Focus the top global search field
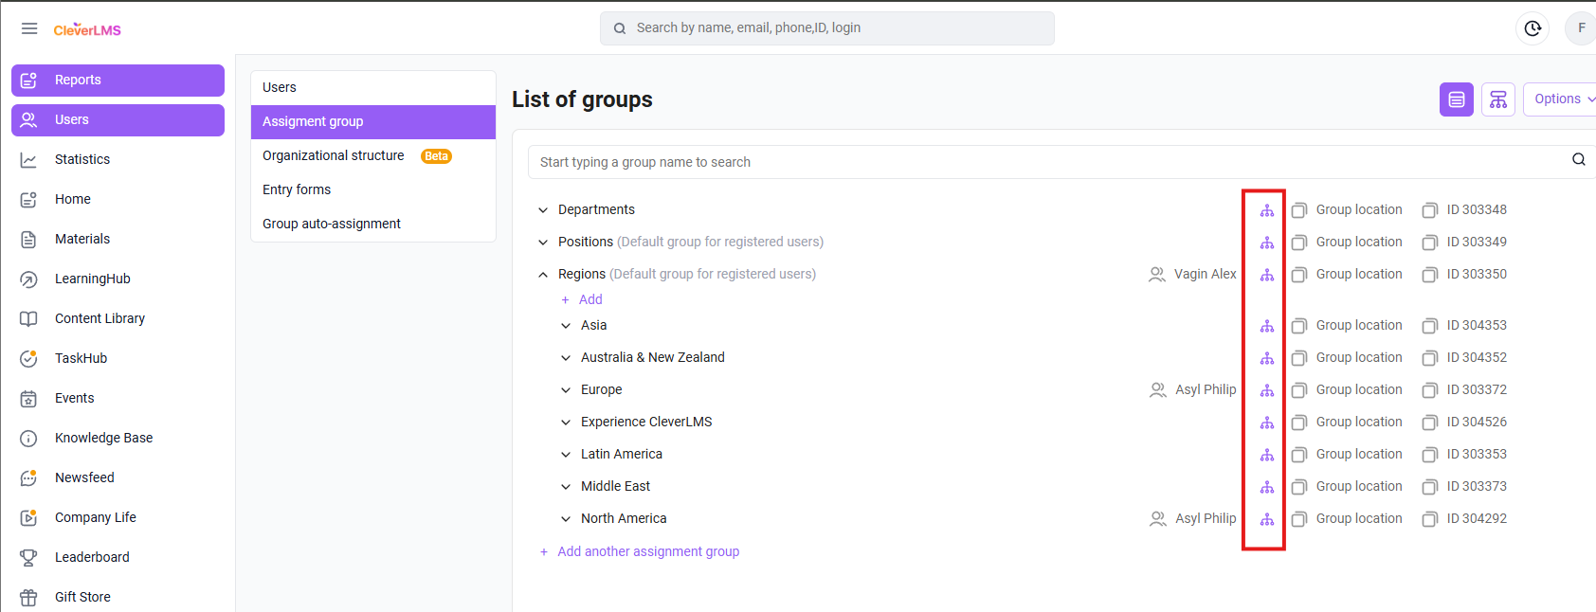The width and height of the screenshot is (1596, 612). [834, 28]
